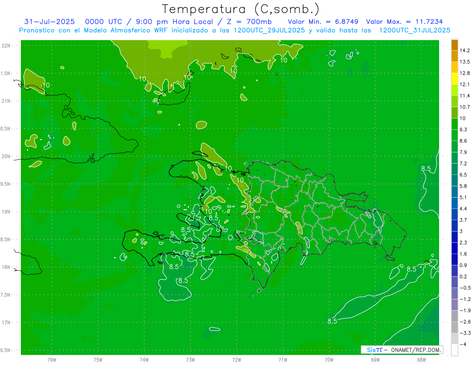
Task: Pick the white swatch below -4 in colorbar
Action: [454, 350]
